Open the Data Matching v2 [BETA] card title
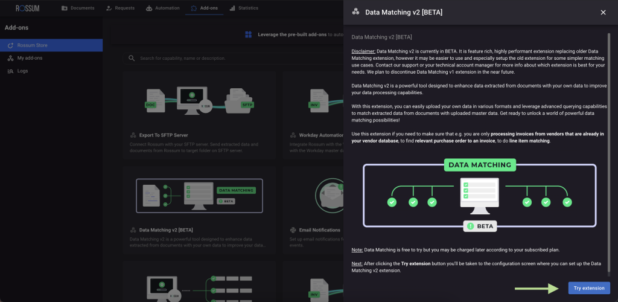This screenshot has height=302, width=618. pos(166,230)
